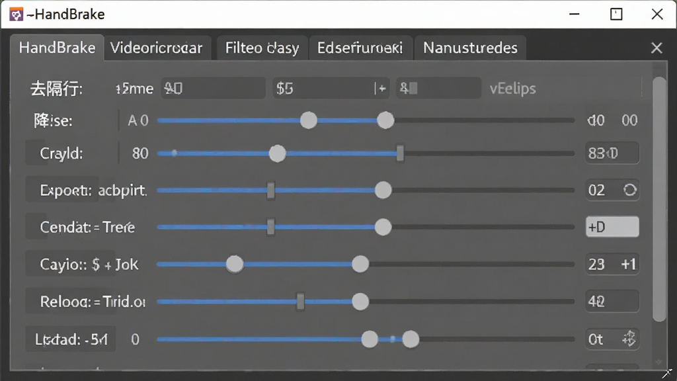Viewport: 677px width, 381px height.
Task: Click the first input field after 12me
Action: point(214,89)
